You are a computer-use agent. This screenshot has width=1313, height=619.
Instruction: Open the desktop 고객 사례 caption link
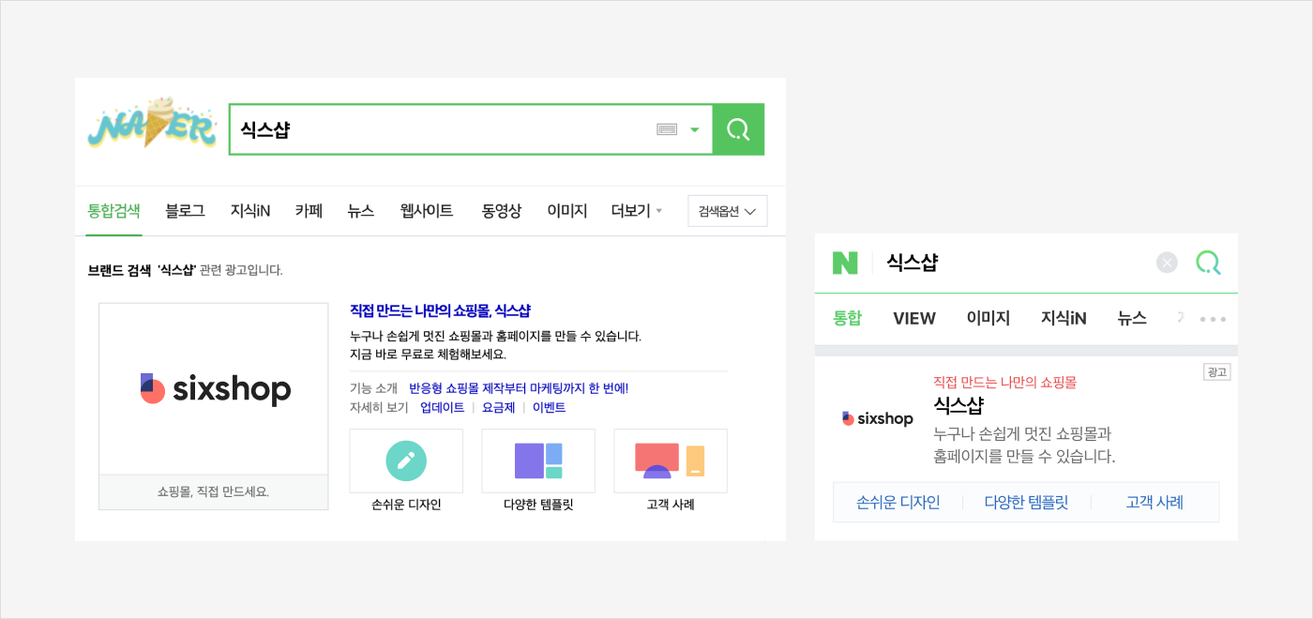click(x=671, y=505)
